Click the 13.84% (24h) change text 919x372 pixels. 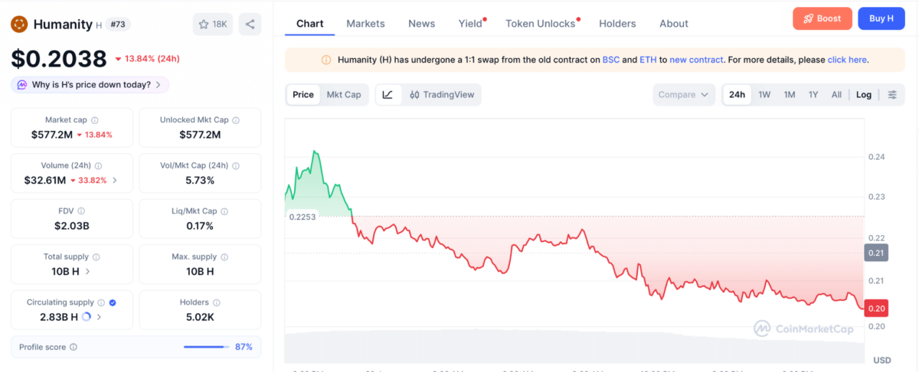click(152, 59)
